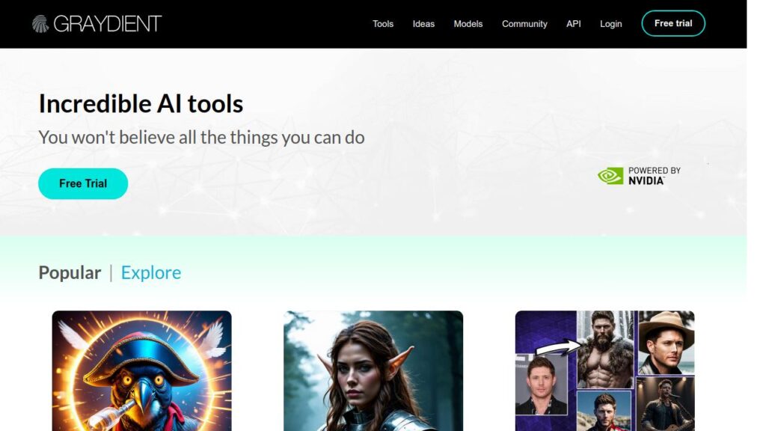This screenshot has height=431, width=766.
Task: Switch to the Popular tab
Action: point(70,272)
